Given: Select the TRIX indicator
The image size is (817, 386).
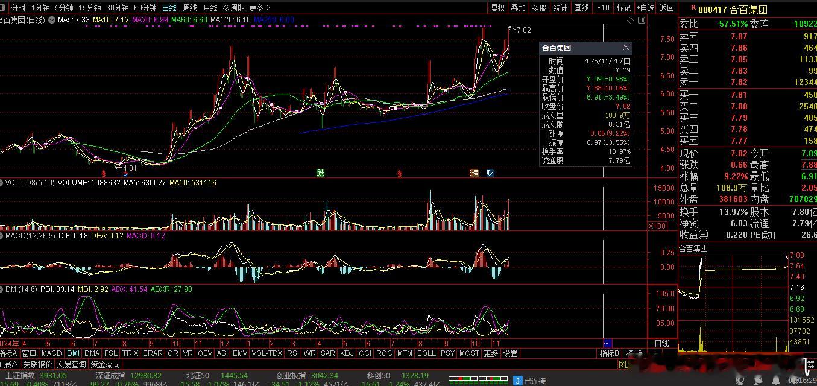Looking at the screenshot, I should 130,353.
